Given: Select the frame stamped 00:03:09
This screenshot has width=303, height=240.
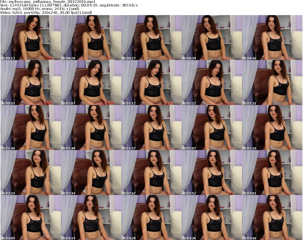Looking at the screenshot, I should click(x=31, y=218).
